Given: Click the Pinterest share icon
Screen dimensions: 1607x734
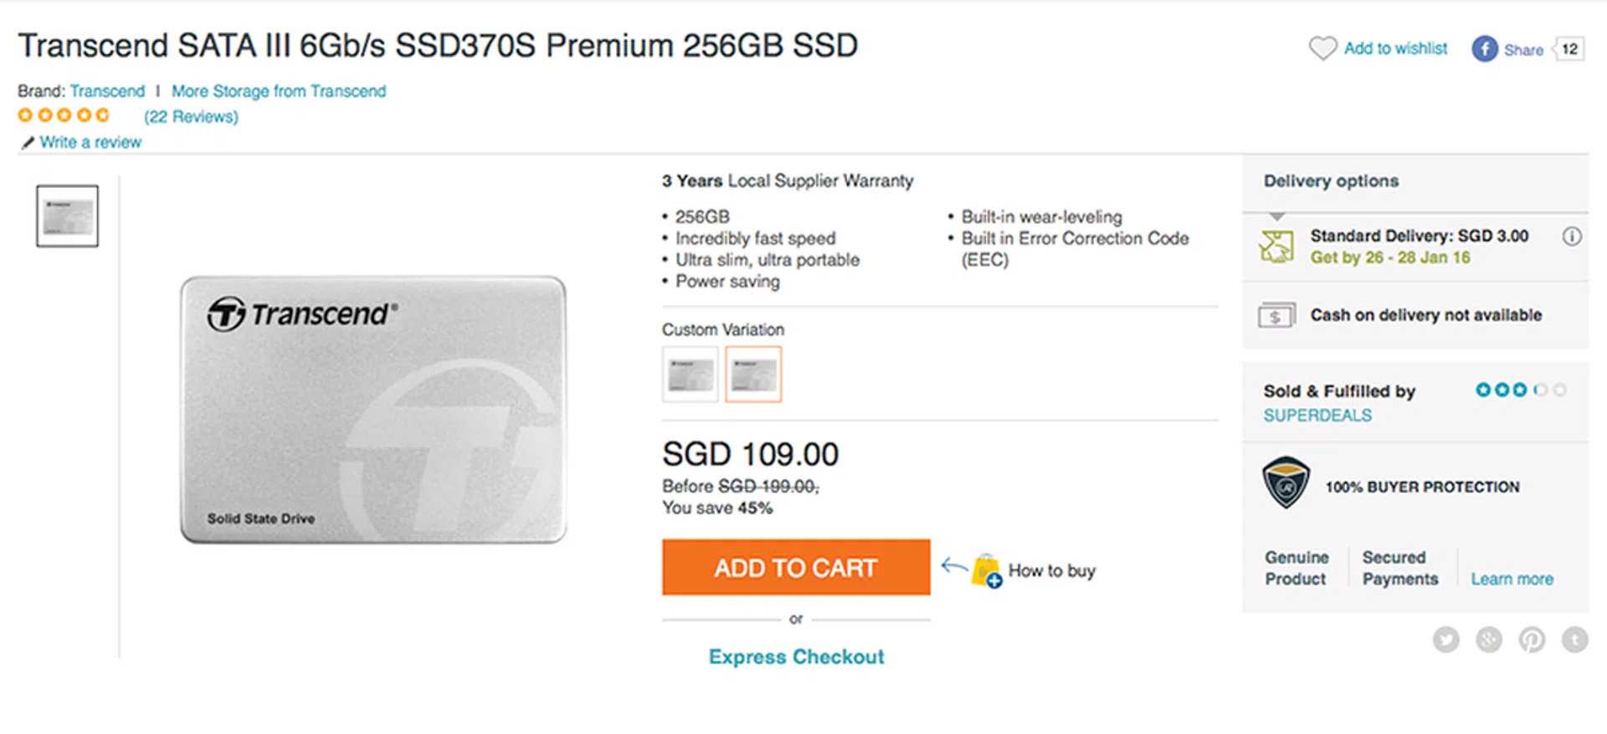Looking at the screenshot, I should tap(1532, 640).
